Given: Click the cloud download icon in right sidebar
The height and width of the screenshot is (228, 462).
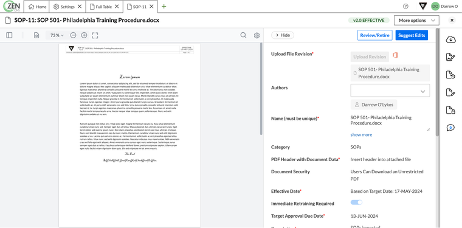Looking at the screenshot, I should [x=451, y=39].
